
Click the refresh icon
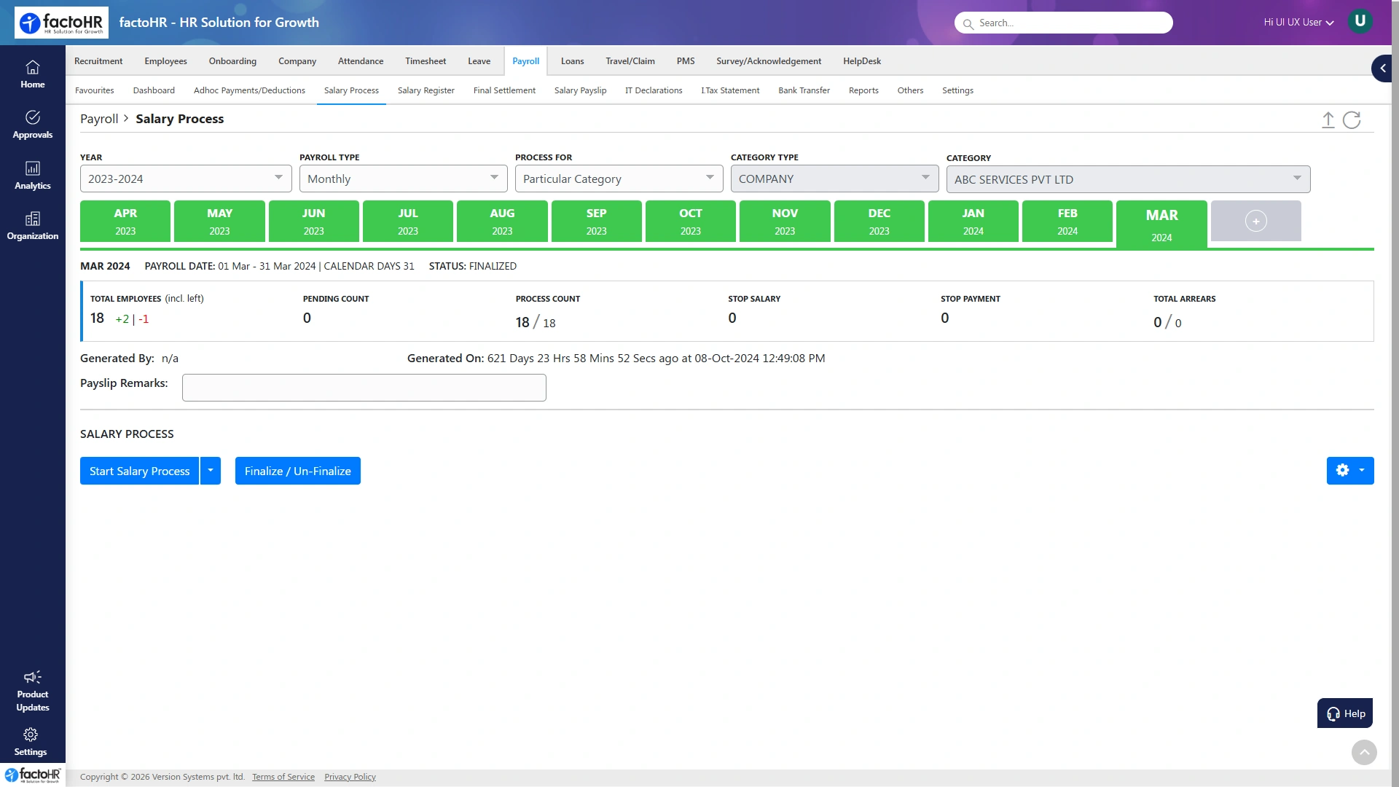[1352, 120]
